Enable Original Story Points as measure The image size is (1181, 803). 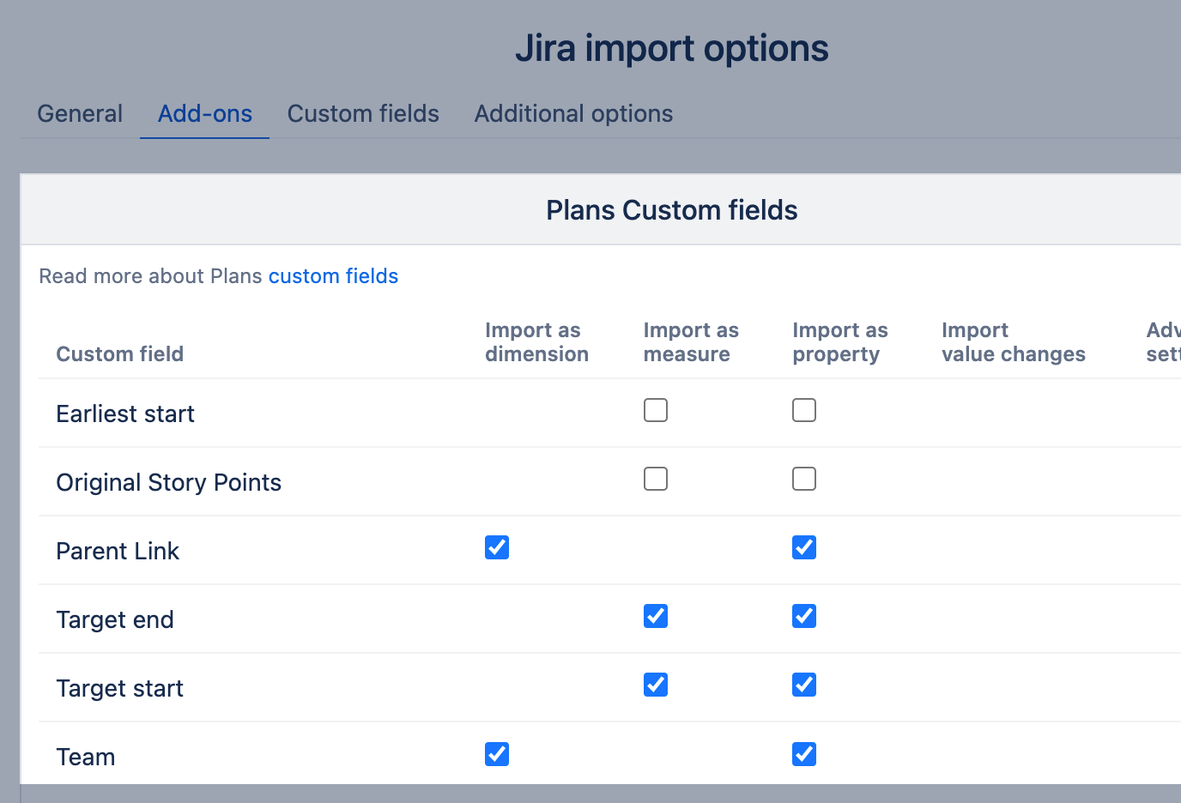656,480
